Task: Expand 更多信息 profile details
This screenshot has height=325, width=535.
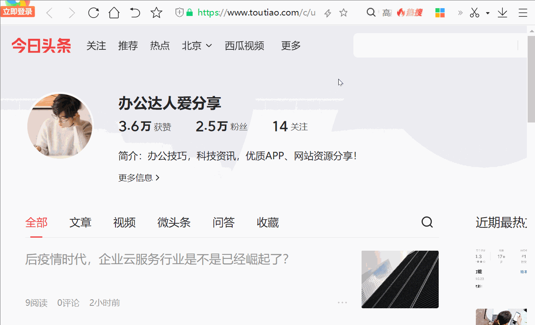Action: coord(139,178)
